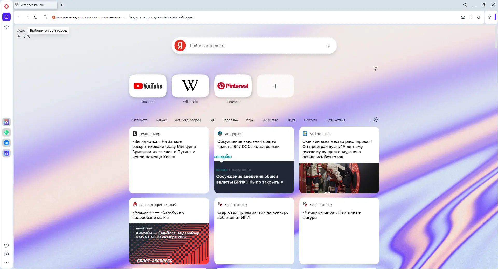Screen dimensions: 498x269
Task: Go back to previous page
Action: coord(18,17)
